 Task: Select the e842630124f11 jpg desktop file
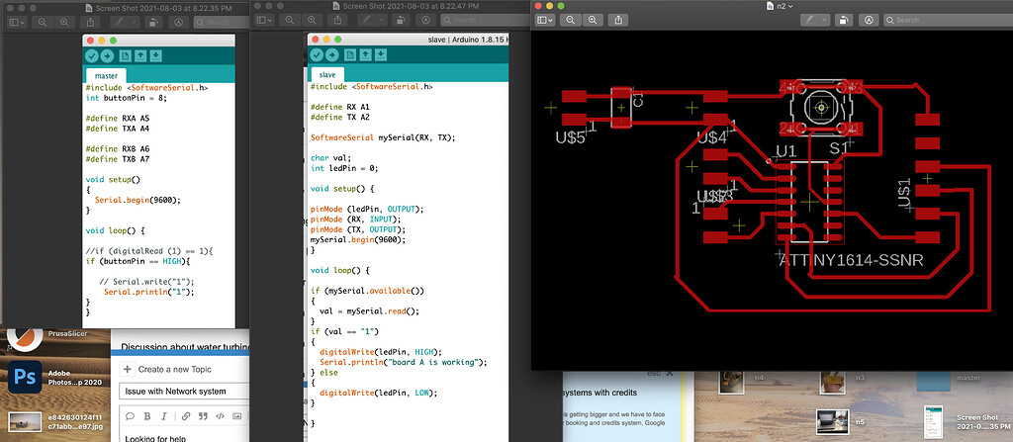[25, 422]
